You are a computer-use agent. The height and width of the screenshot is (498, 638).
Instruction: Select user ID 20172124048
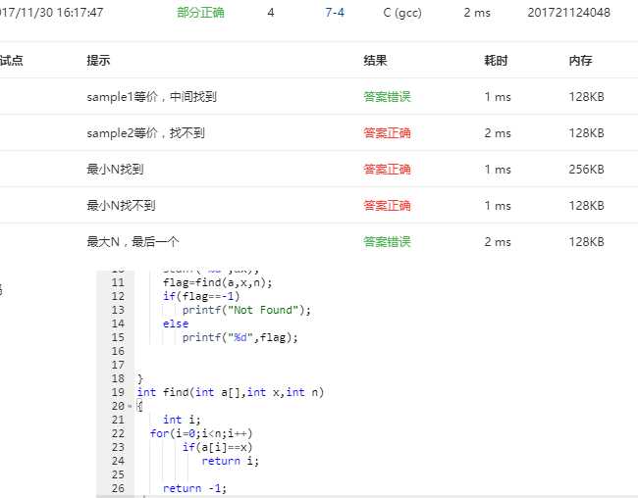click(567, 13)
